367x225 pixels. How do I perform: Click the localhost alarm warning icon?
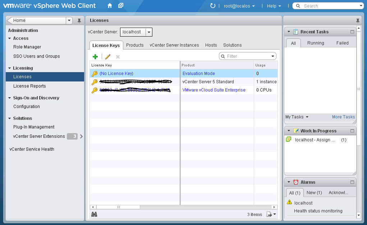tap(289, 202)
